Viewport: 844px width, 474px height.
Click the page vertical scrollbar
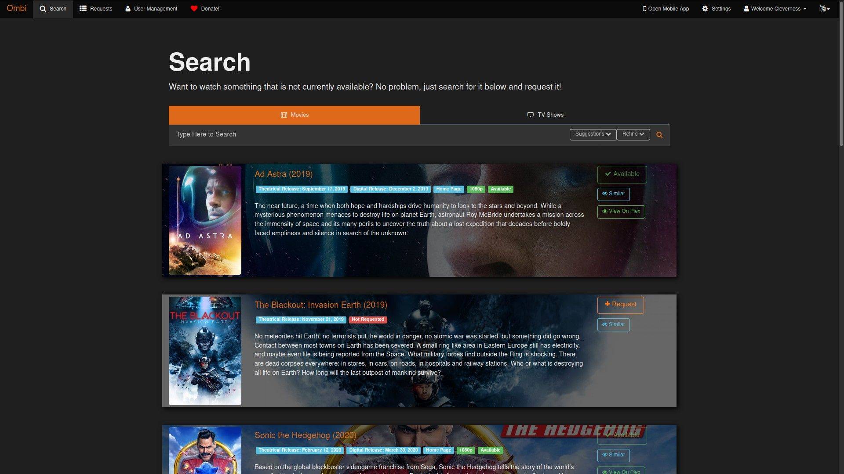point(841,75)
